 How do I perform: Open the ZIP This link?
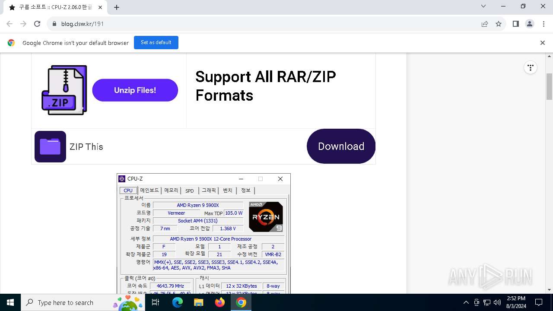pos(86,147)
